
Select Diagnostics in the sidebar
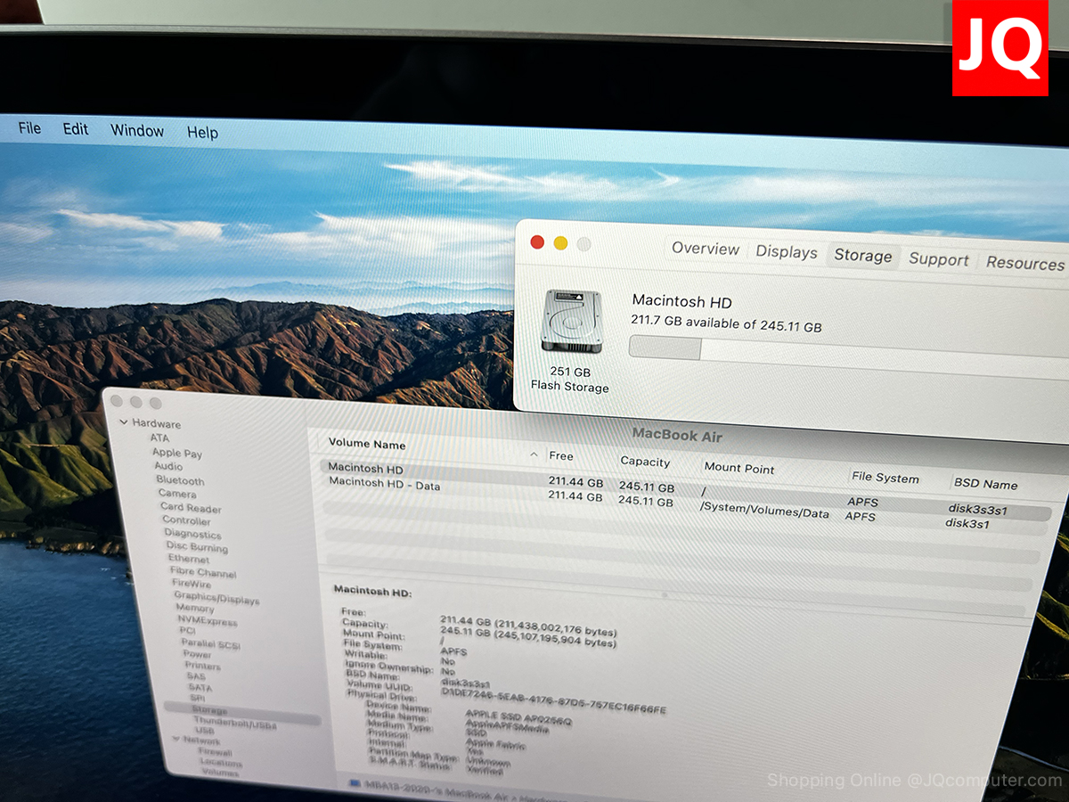(x=192, y=534)
